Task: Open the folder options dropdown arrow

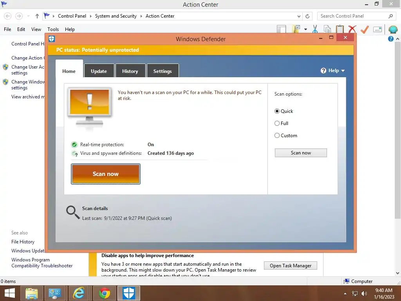Action: tap(305, 29)
